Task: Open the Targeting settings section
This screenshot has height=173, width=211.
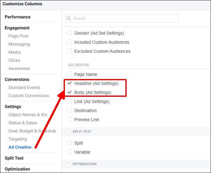Action: (x=18, y=139)
